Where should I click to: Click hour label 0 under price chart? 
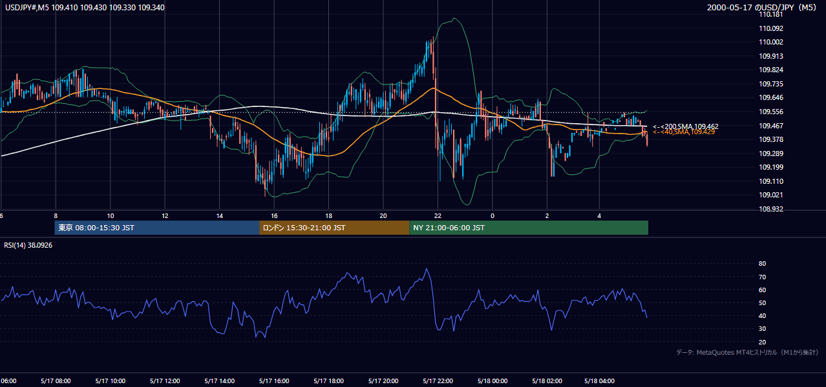pos(492,215)
